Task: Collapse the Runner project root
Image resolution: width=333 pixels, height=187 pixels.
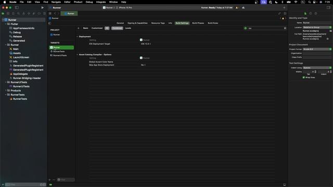Action: click(x=3, y=20)
